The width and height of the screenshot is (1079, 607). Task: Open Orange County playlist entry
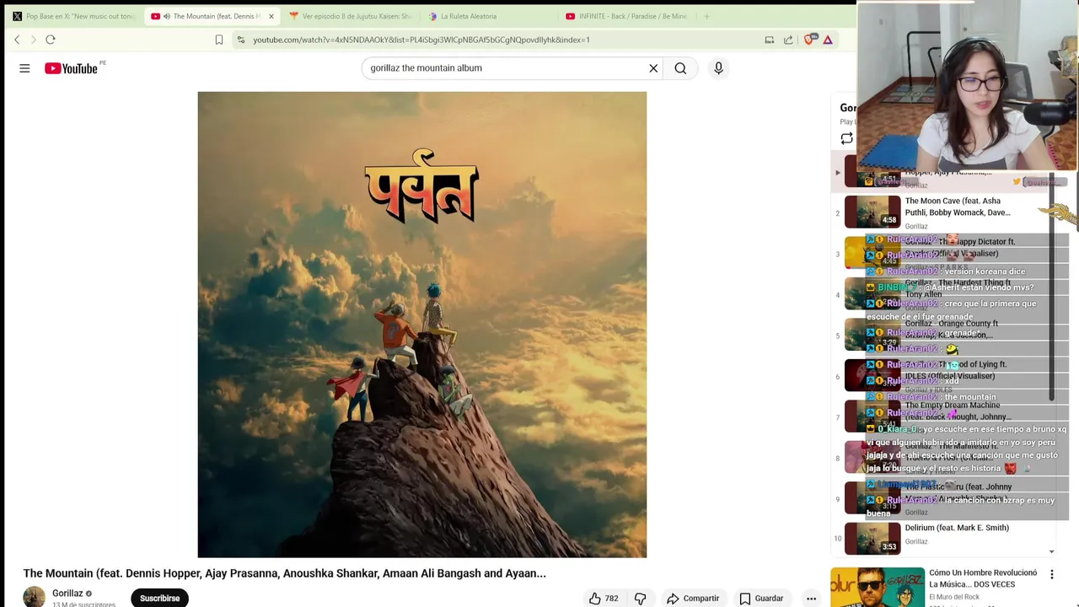[944, 336]
